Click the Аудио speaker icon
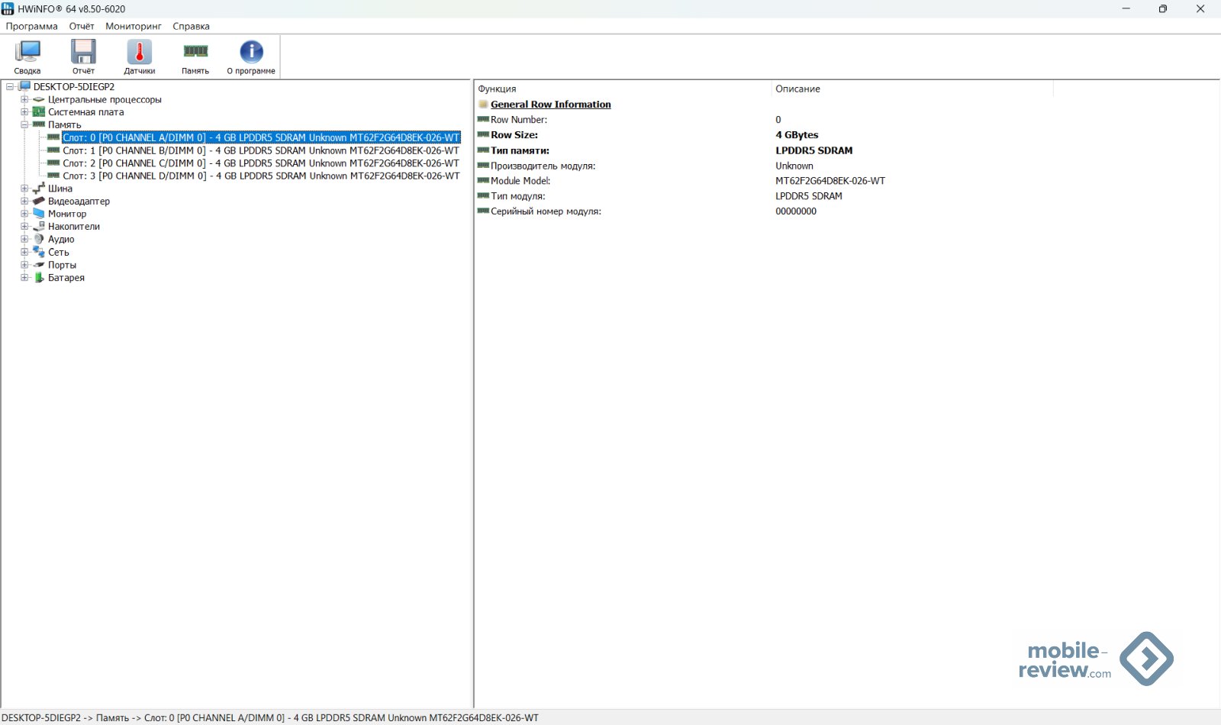The width and height of the screenshot is (1221, 725). [39, 239]
